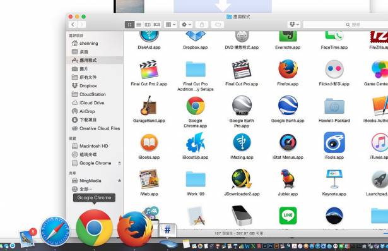The width and height of the screenshot is (388, 251).
Task: Open the iWork '09 folder
Action: coord(195,179)
